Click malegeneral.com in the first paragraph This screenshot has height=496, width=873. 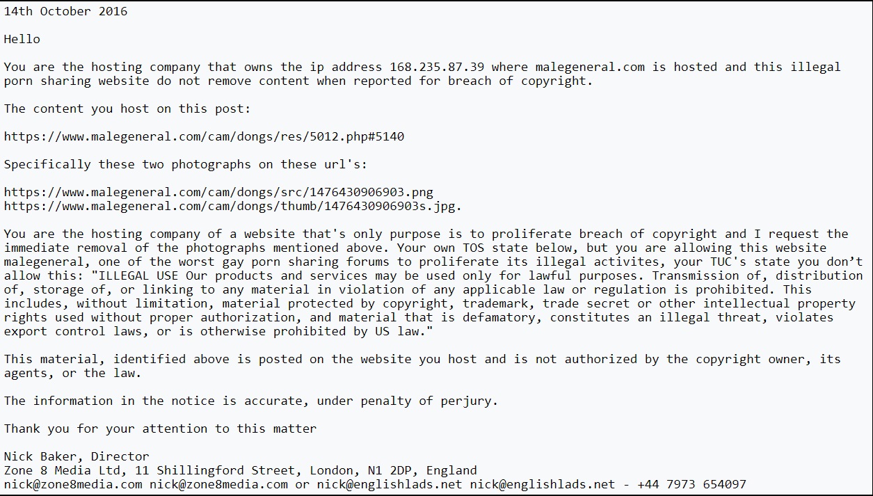coord(590,67)
